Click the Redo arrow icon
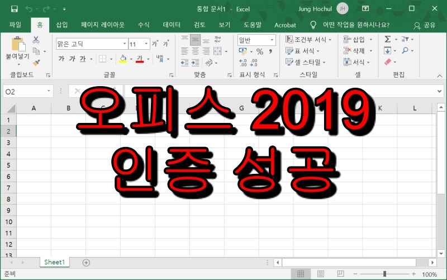This screenshot has height=280, width=447. click(46, 9)
